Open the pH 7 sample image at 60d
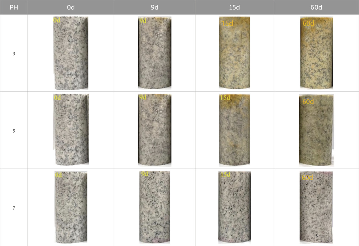 [x=316, y=207]
